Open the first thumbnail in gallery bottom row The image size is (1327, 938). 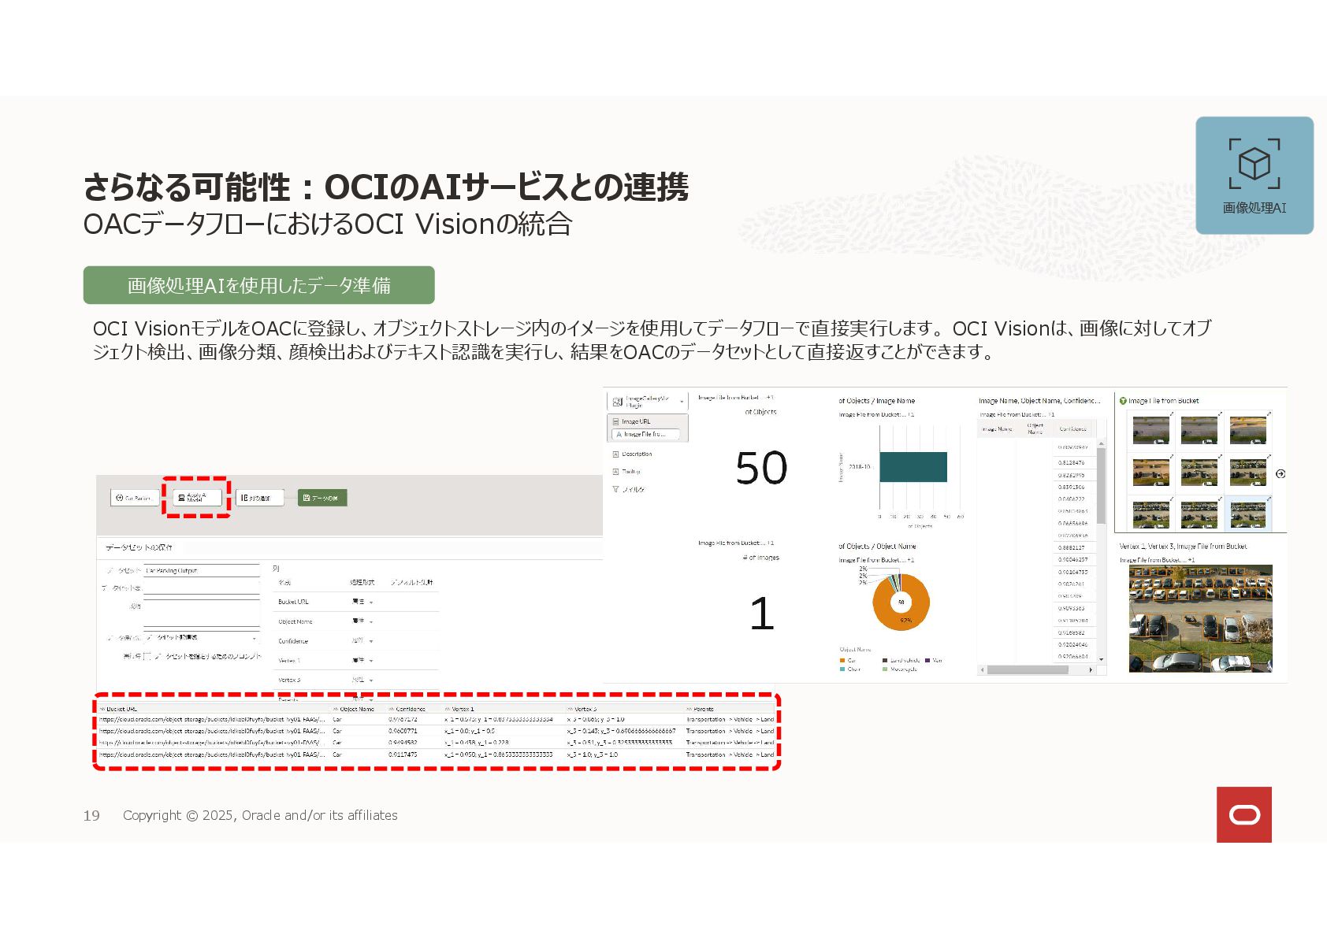pos(1150,515)
